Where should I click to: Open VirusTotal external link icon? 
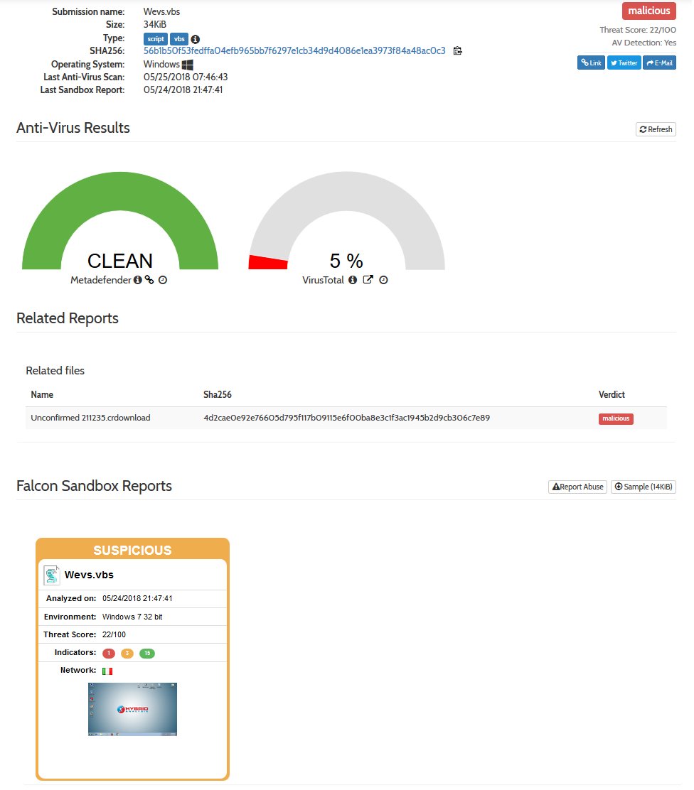coord(368,280)
